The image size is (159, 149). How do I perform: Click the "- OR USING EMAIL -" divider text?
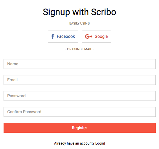[79, 49]
